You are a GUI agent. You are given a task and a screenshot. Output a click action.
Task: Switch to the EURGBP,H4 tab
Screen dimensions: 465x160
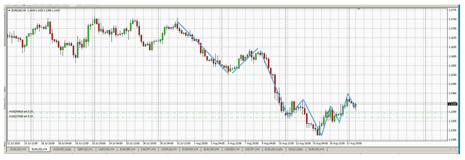pos(127,149)
